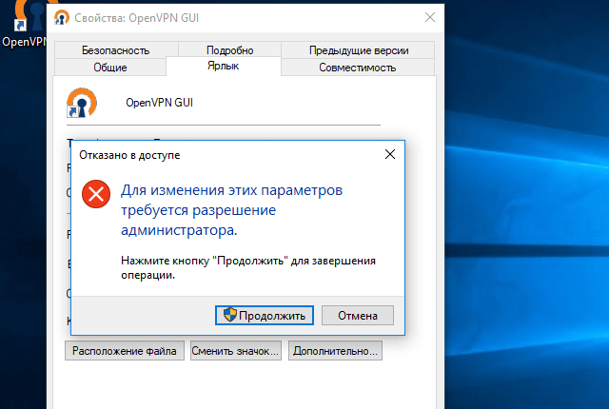This screenshot has width=609, height=409.
Task: Select the Общие tab
Action: coord(110,68)
